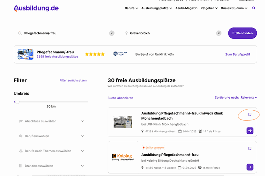Open the Berufe menu
The width and height of the screenshot is (265, 176).
point(131,8)
